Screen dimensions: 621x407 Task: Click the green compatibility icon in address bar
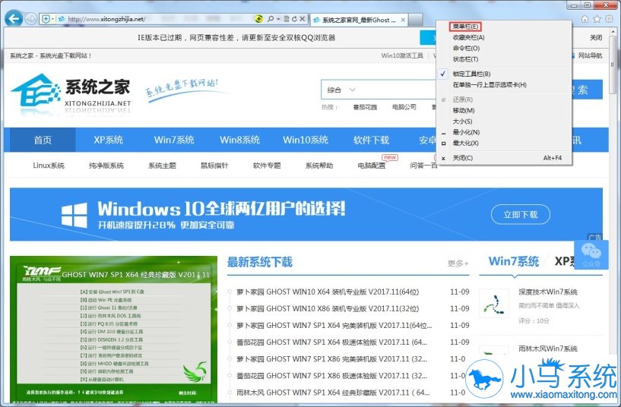[258, 18]
